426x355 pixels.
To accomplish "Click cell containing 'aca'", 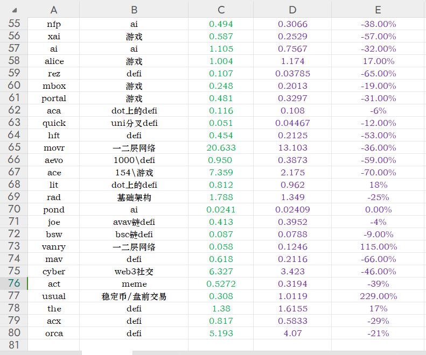I will [x=53, y=110].
